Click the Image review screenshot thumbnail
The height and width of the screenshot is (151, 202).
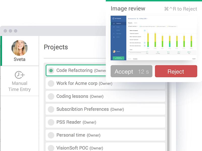pyautogui.click(x=154, y=38)
